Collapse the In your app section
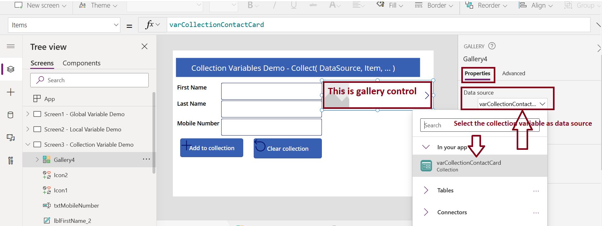The image size is (602, 226). [x=426, y=147]
